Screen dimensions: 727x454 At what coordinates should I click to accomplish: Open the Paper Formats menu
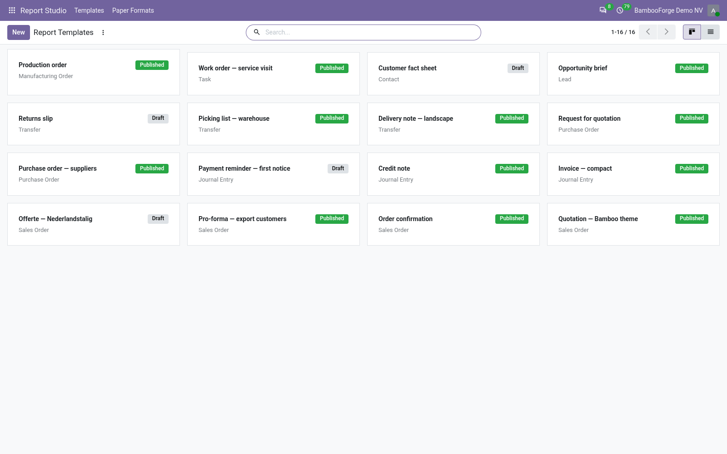(133, 10)
